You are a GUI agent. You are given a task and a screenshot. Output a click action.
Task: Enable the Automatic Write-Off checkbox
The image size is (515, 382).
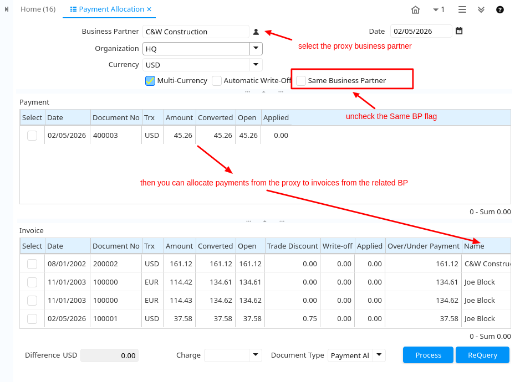click(x=217, y=81)
